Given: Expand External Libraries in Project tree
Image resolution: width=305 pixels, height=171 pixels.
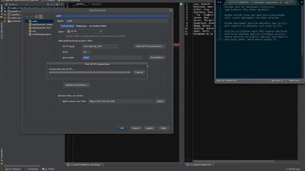Looking at the screenshot, I should tap(5, 21).
